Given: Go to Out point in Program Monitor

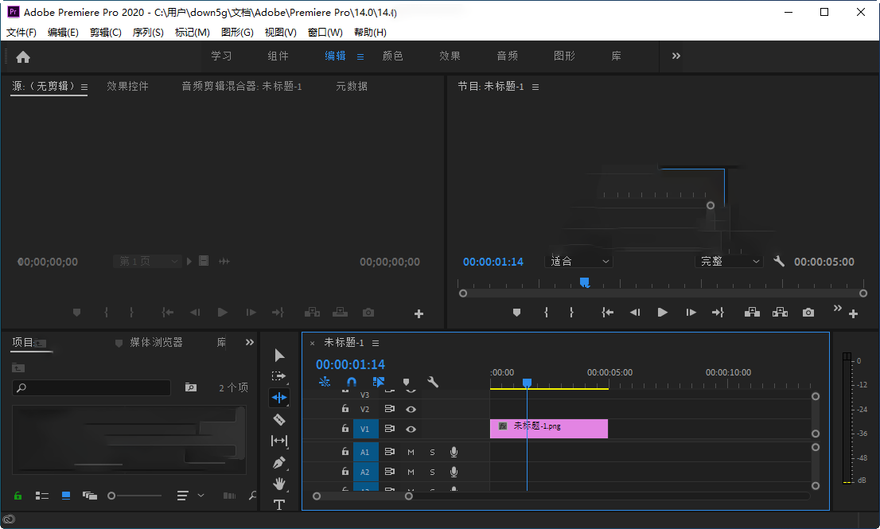Looking at the screenshot, I should 718,313.
